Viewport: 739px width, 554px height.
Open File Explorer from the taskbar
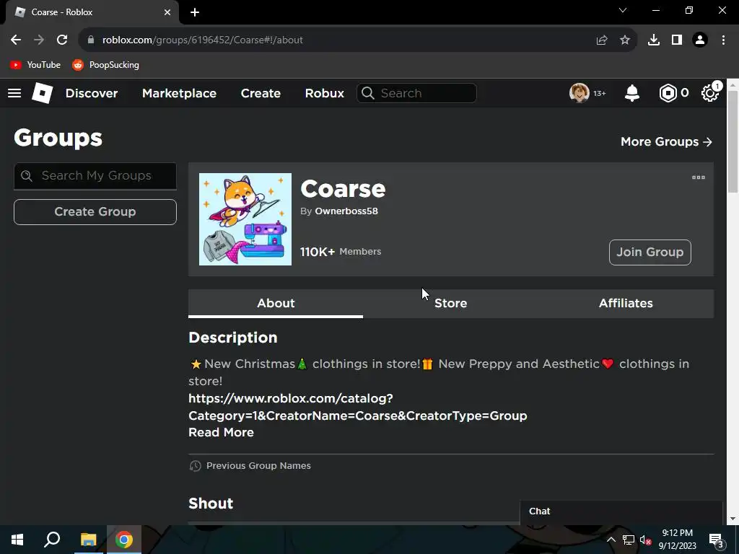point(88,540)
